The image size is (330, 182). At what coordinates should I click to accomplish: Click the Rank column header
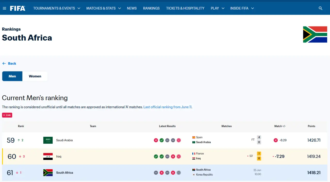click(21, 126)
